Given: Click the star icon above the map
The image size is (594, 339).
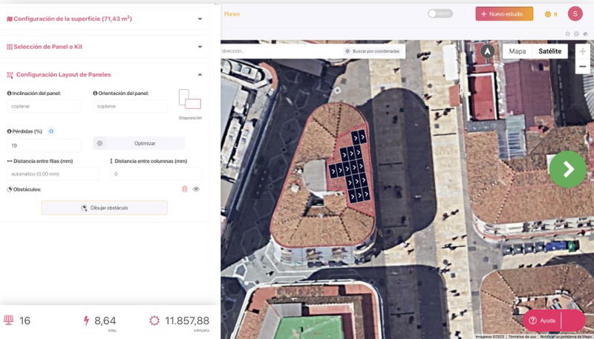Looking at the screenshot, I should click(568, 33).
